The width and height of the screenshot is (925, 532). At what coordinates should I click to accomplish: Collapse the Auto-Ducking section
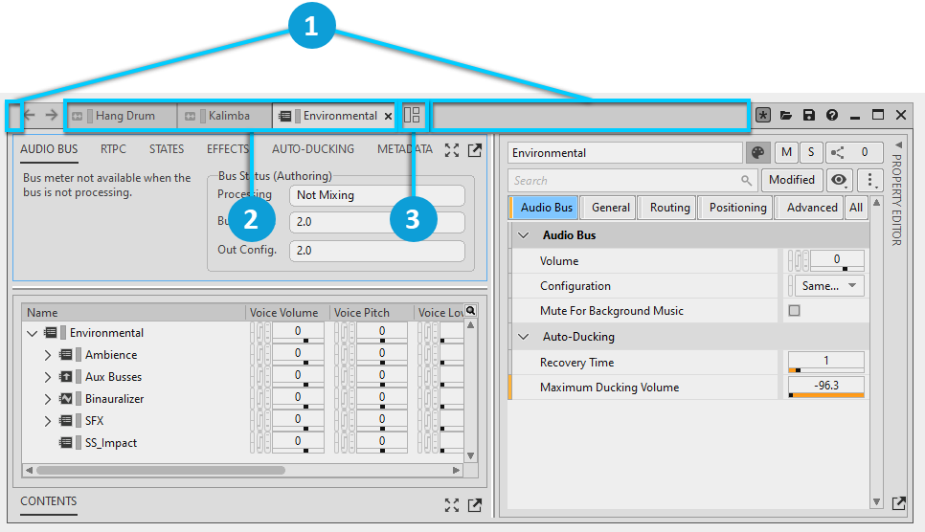(x=524, y=337)
